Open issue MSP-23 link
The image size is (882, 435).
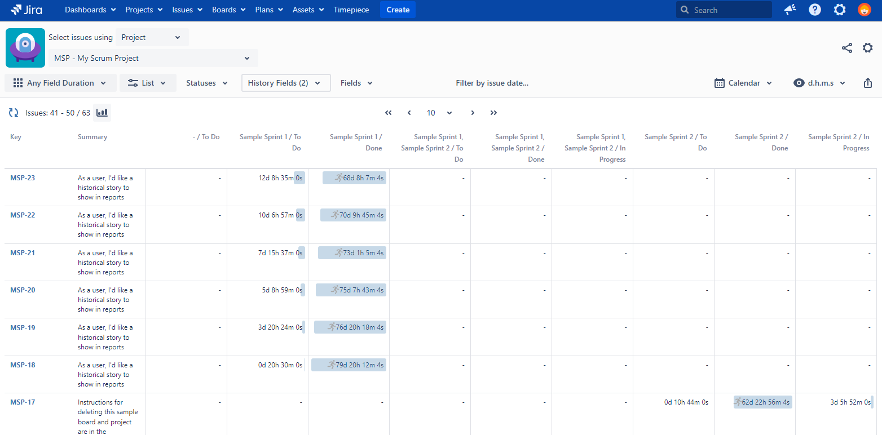point(23,178)
